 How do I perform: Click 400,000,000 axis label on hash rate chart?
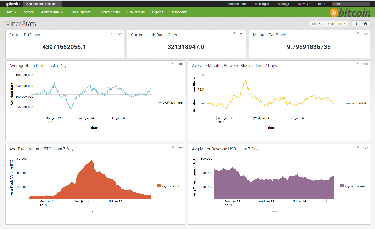(x=24, y=75)
